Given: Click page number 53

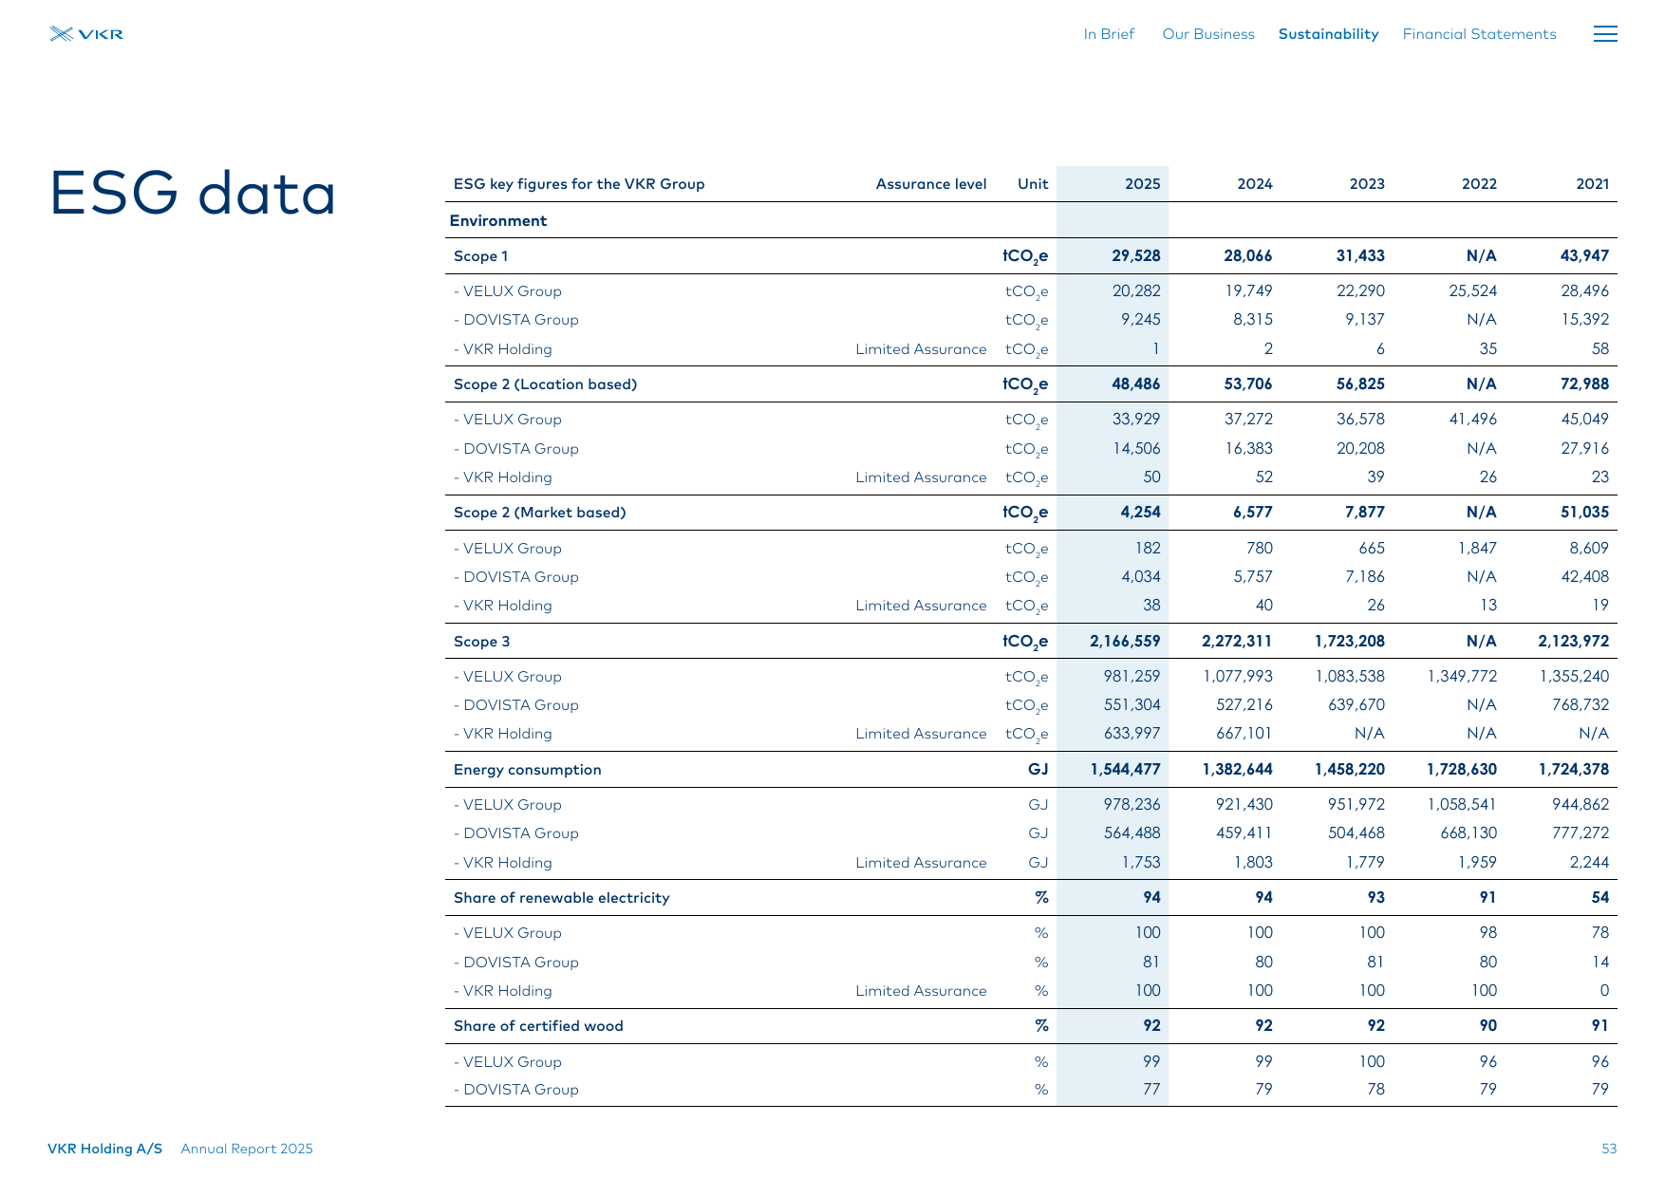Looking at the screenshot, I should pyautogui.click(x=1609, y=1149).
